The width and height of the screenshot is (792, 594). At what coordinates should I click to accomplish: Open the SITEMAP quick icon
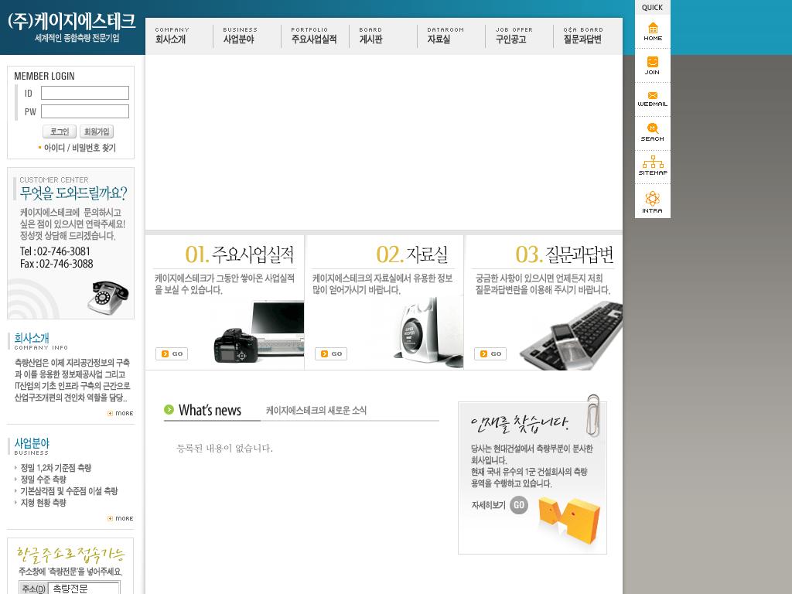pyautogui.click(x=652, y=166)
